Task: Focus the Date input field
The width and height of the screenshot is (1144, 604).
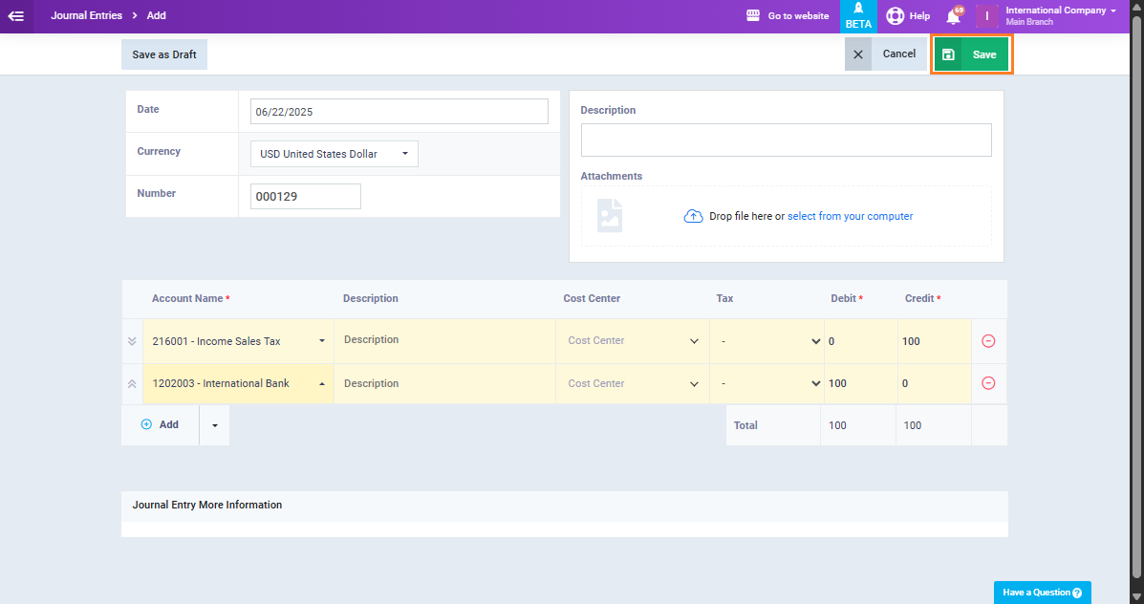Action: tap(399, 112)
